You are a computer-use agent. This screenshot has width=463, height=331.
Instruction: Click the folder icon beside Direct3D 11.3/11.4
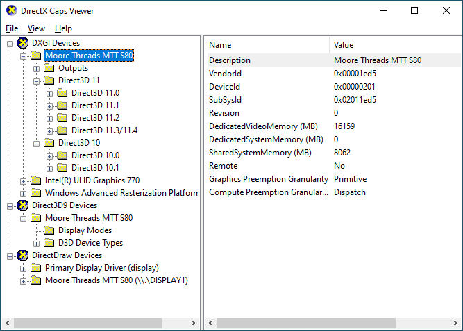tap(62, 130)
